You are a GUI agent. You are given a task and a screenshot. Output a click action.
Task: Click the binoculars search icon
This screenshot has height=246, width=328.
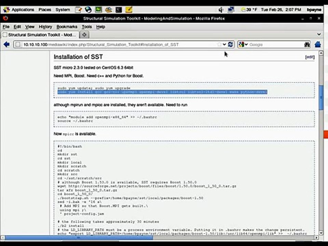[x=307, y=44]
